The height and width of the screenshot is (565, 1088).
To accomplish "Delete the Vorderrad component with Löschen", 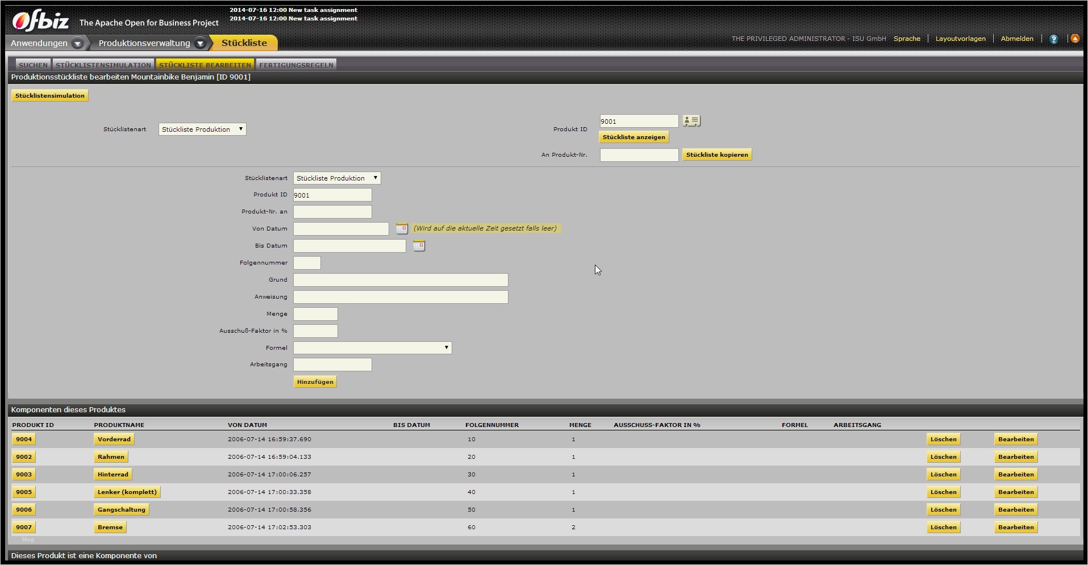I will pyautogui.click(x=943, y=440).
